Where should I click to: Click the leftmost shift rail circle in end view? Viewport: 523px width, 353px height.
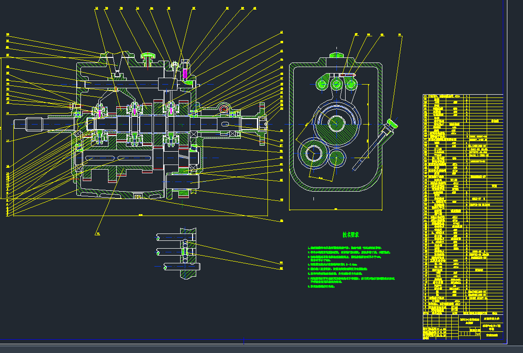(x=323, y=84)
